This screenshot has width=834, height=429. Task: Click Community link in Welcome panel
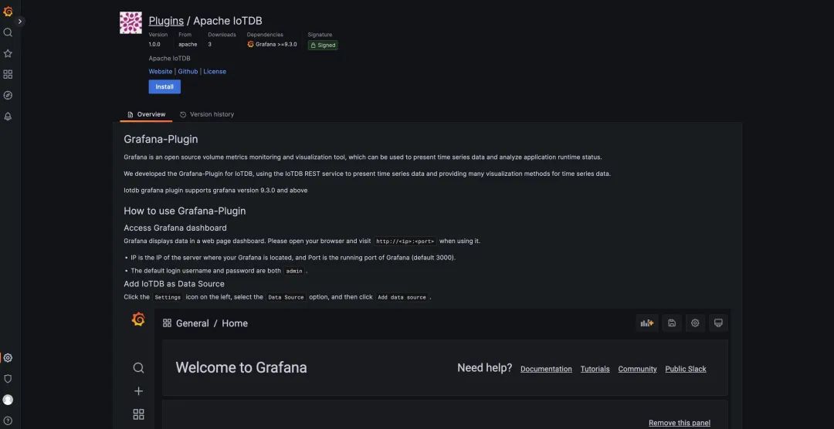(x=637, y=369)
